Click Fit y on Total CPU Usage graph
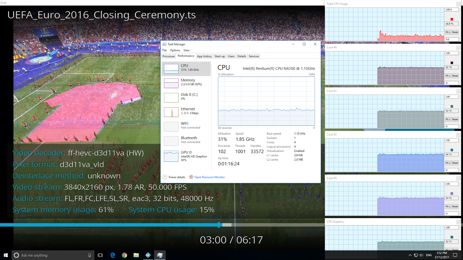The height and width of the screenshot is (260, 463). coord(448,32)
